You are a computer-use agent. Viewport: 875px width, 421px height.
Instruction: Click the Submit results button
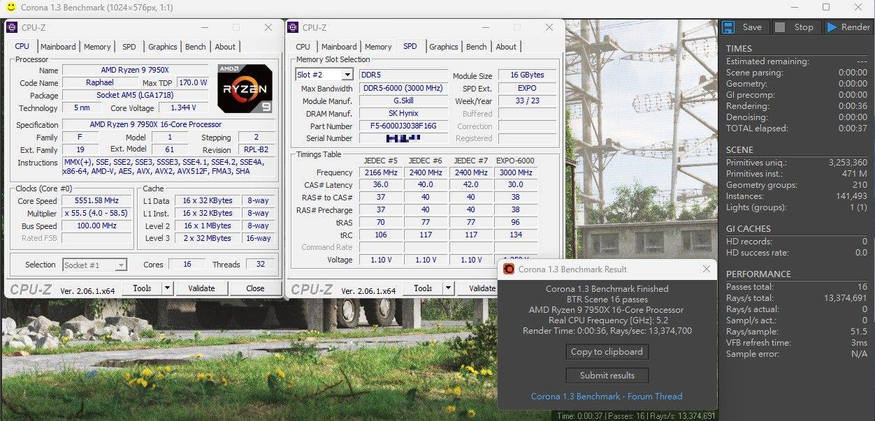(607, 375)
